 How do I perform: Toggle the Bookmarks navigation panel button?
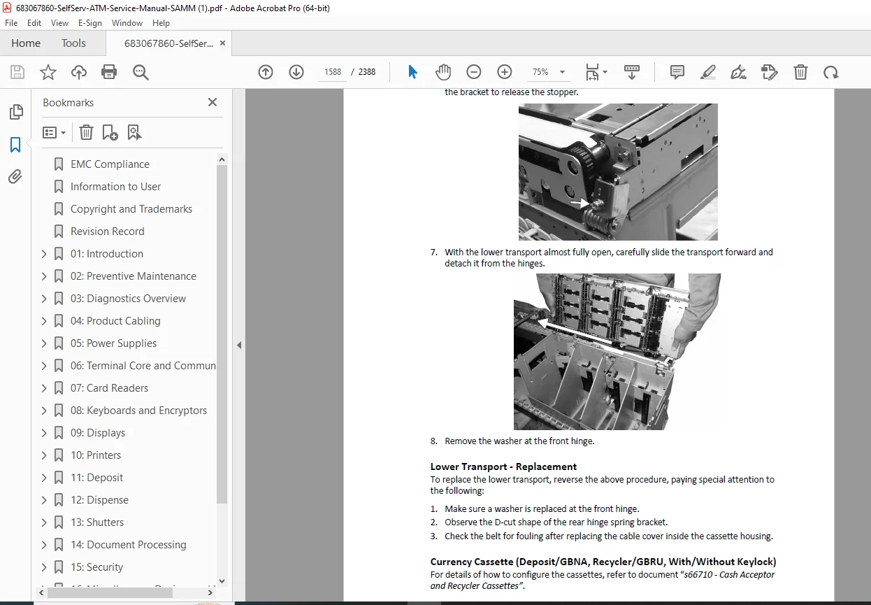pos(15,145)
